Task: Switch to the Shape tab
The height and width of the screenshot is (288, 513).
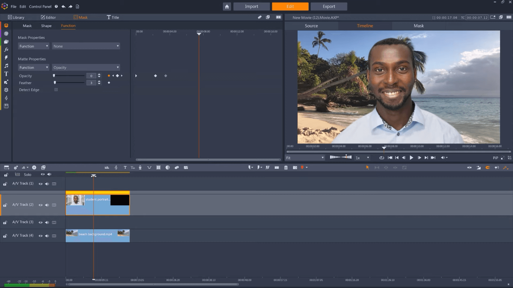Action: point(46,26)
